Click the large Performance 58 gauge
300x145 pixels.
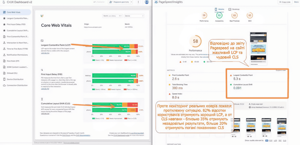tap(195, 41)
